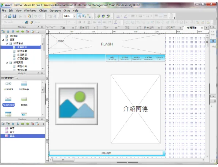Close the active rightmost page tab
The height and width of the screenshot is (167, 218).
202,28
